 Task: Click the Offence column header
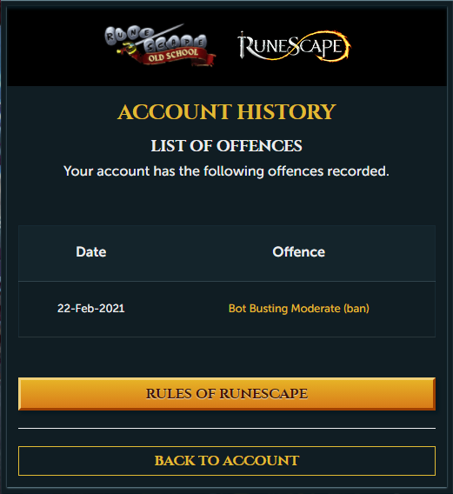point(298,251)
